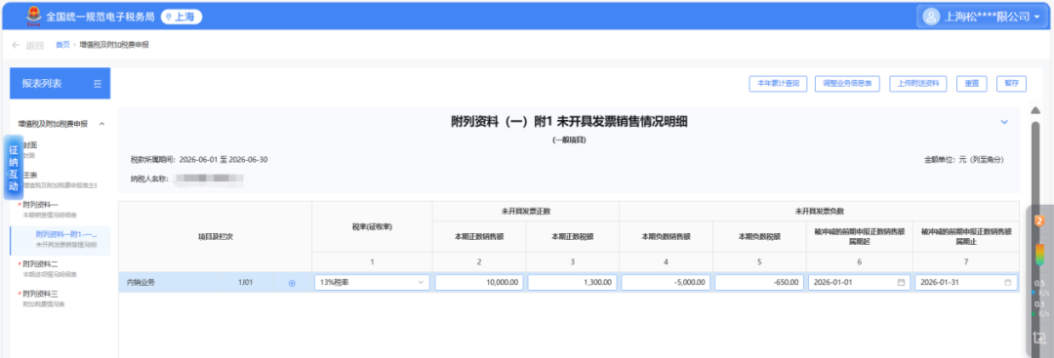Open the 征纳互动 side tab
Viewport: 1054px width, 358px height.
[14, 168]
